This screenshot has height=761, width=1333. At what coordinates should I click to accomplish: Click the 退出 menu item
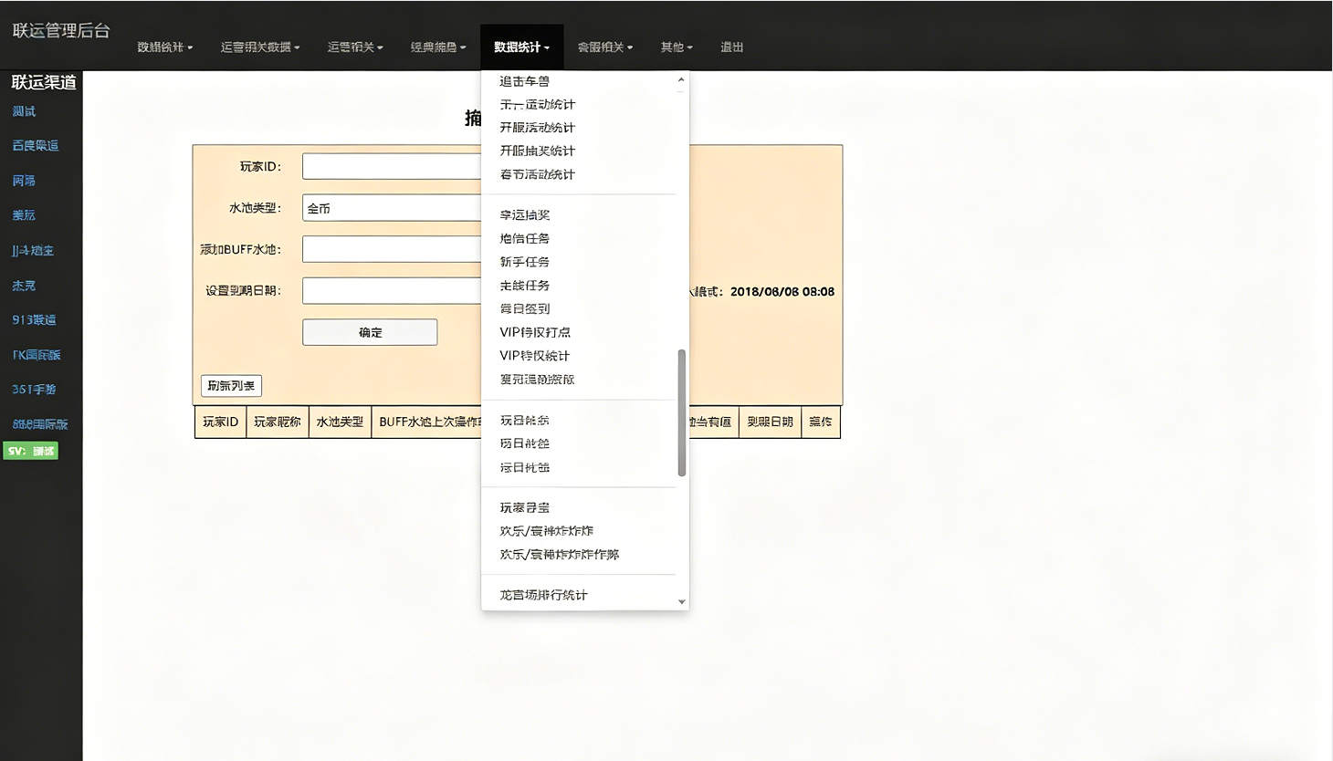[730, 47]
